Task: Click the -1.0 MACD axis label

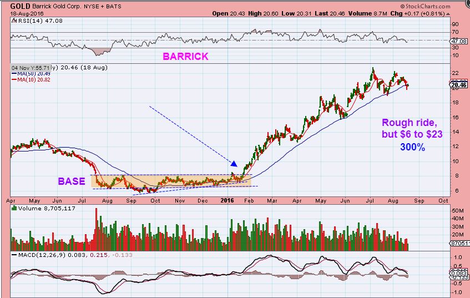Action: coord(457,292)
